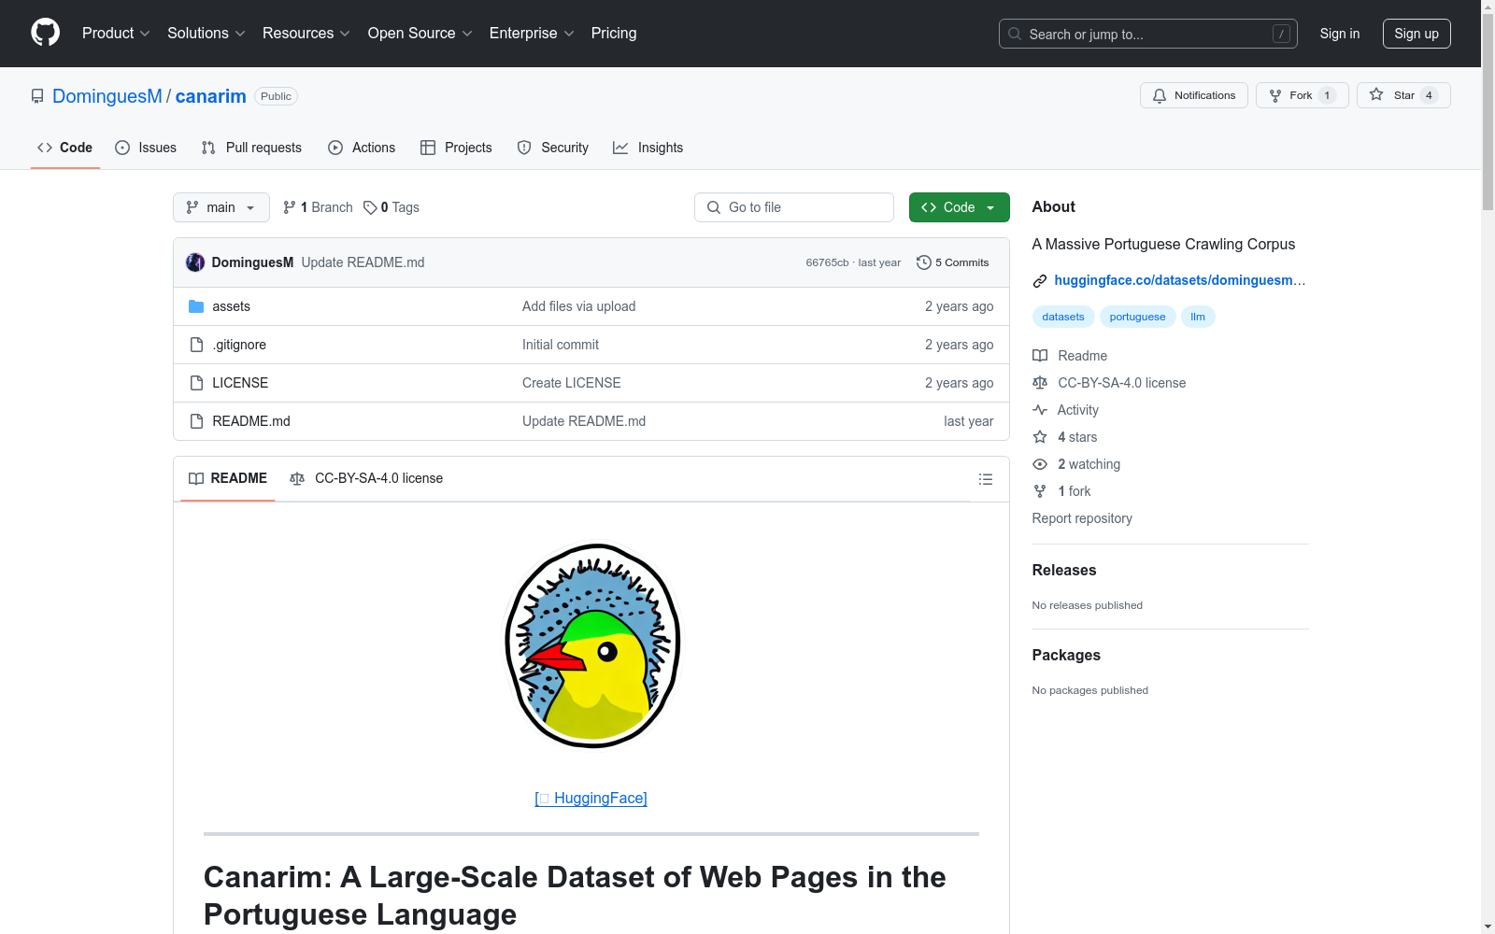Click the fork icon in Fork button
Viewport: 1495px width, 934px height.
(1275, 95)
